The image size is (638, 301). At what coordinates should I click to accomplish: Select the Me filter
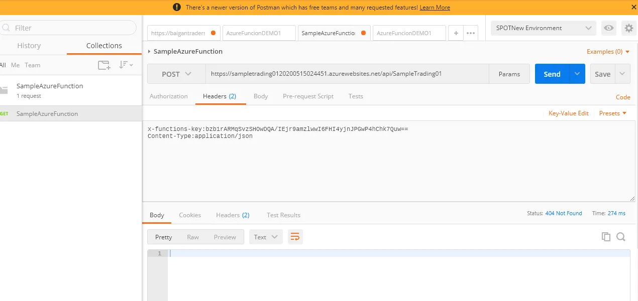point(16,65)
